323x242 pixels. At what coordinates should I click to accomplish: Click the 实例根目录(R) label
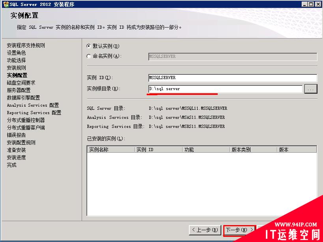point(103,89)
